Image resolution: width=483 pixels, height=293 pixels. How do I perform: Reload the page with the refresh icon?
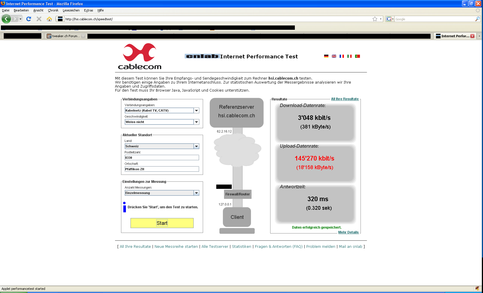click(x=28, y=19)
